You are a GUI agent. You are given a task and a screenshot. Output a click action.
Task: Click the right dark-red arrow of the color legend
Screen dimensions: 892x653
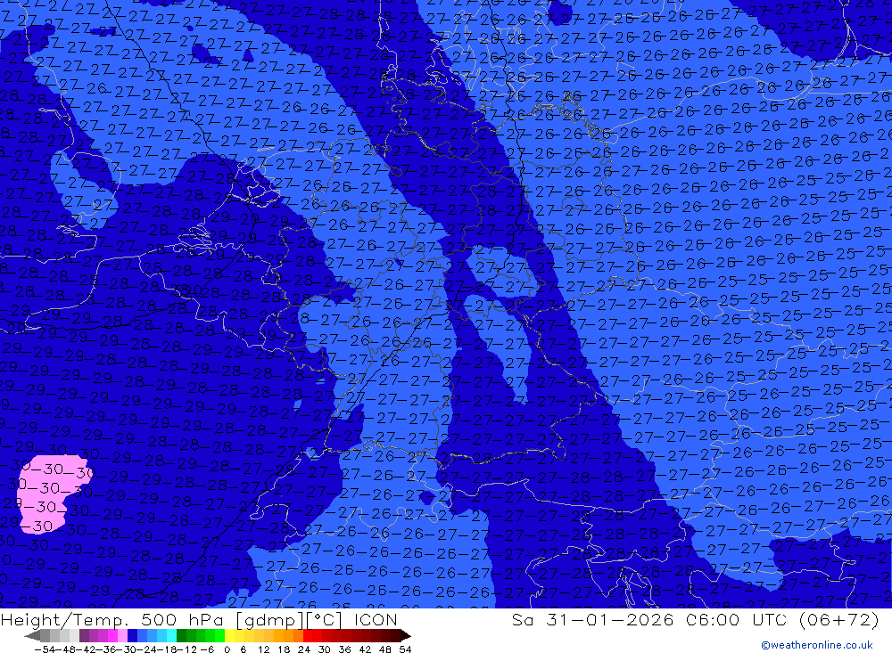click(405, 636)
